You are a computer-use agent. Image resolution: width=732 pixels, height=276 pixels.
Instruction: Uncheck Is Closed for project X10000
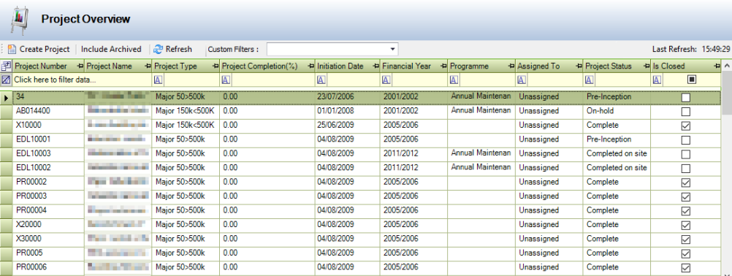coord(686,126)
